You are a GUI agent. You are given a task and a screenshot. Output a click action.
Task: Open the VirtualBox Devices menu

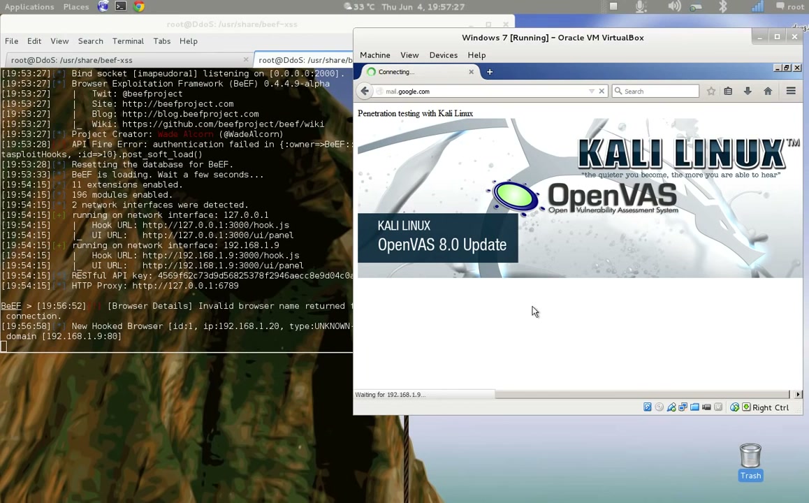443,55
